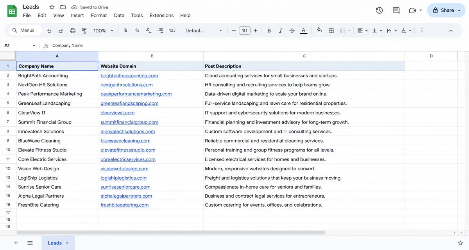The height and width of the screenshot is (250, 469).
Task: Click the Undo arrow
Action: (49, 30)
